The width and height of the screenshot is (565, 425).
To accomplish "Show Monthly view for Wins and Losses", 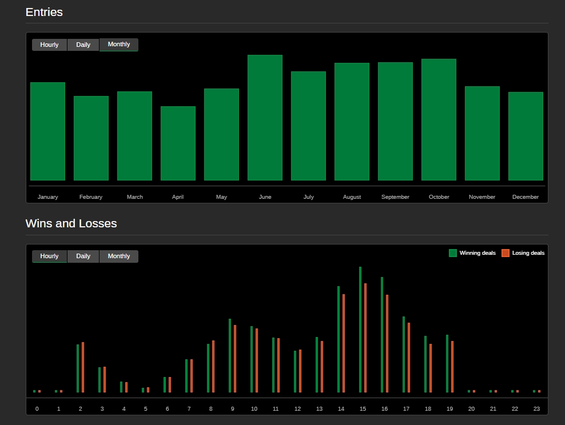I will (119, 256).
